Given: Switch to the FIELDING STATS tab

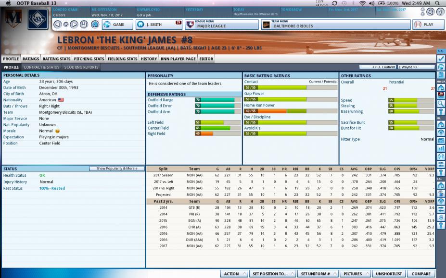Looking at the screenshot, I should 122,59.
